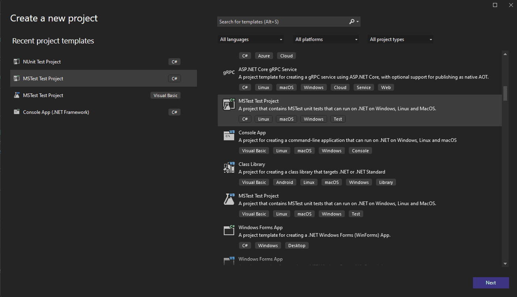Click the recent C# MSTest Test Project icon

coord(16,78)
